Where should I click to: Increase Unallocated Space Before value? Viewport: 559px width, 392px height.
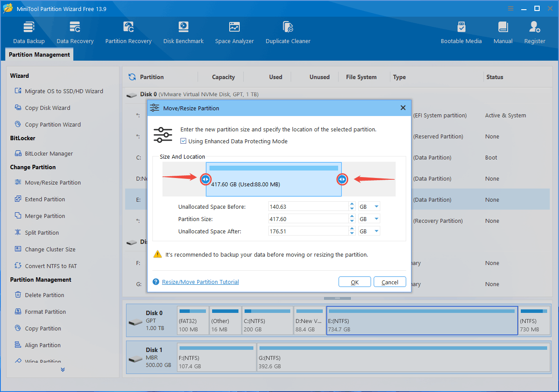point(352,204)
